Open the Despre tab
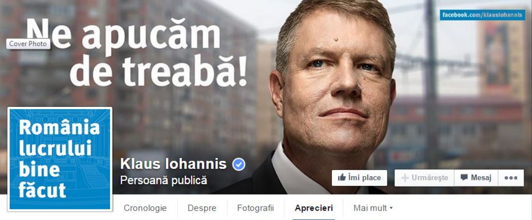The height and width of the screenshot is (220, 532). pos(202,208)
